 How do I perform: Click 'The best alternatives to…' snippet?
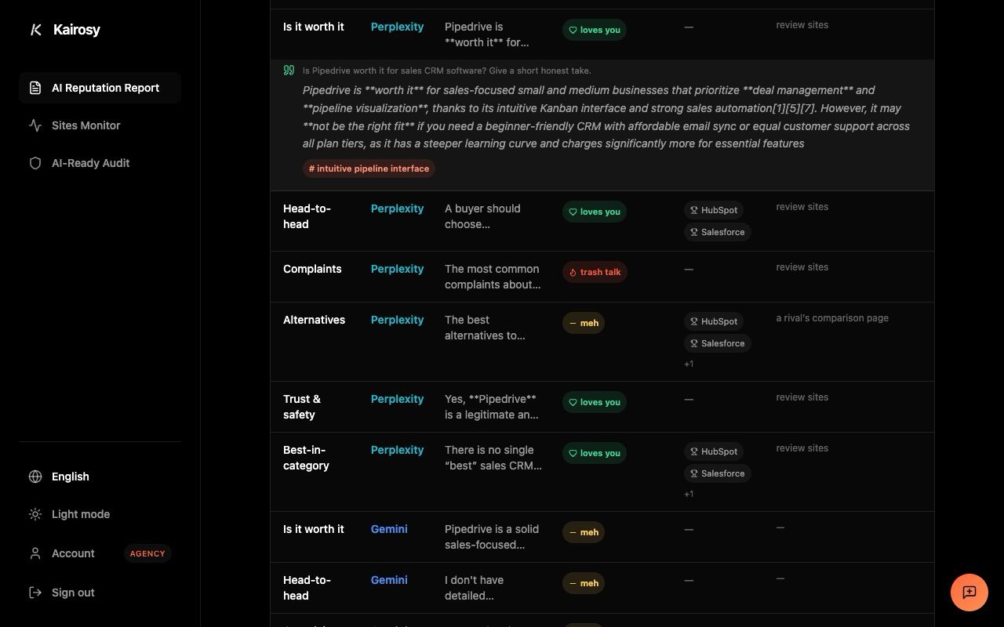coord(485,328)
